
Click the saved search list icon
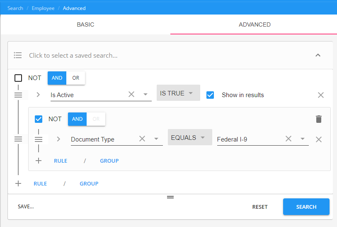(x=17, y=55)
